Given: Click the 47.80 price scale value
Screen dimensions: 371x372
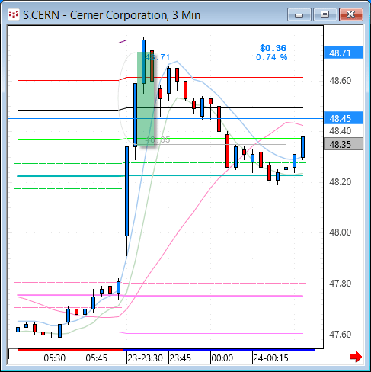Looking at the screenshot, I should (x=341, y=284).
